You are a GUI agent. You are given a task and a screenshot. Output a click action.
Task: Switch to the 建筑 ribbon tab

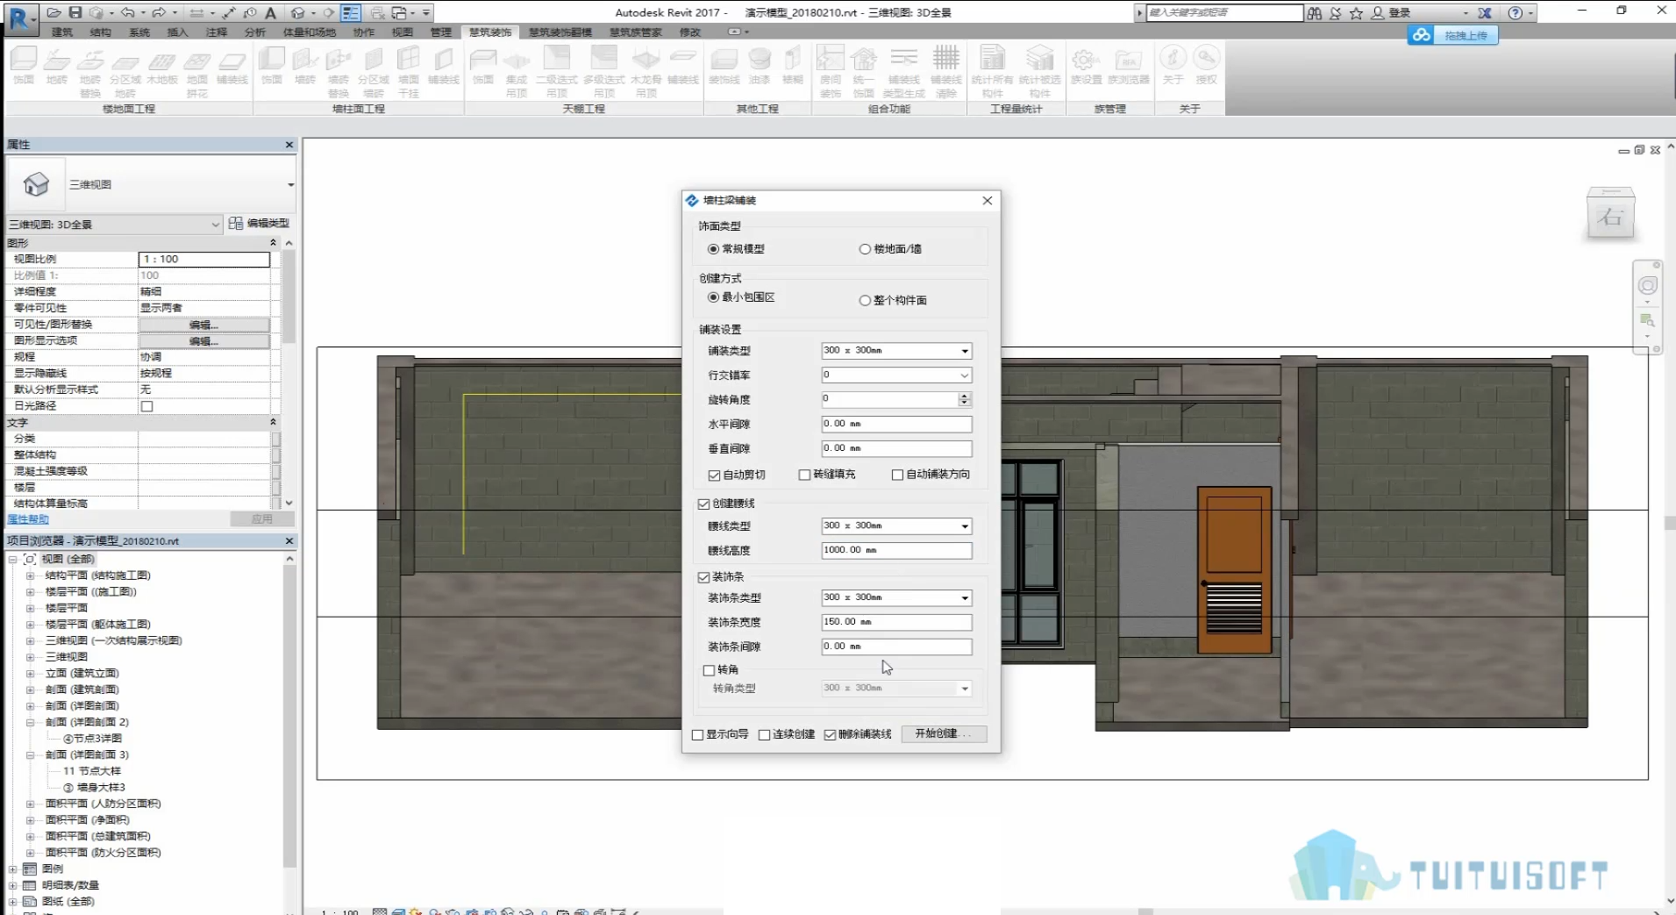click(62, 32)
